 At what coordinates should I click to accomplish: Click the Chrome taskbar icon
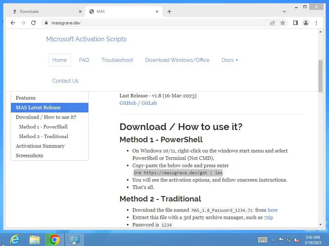pos(54,240)
